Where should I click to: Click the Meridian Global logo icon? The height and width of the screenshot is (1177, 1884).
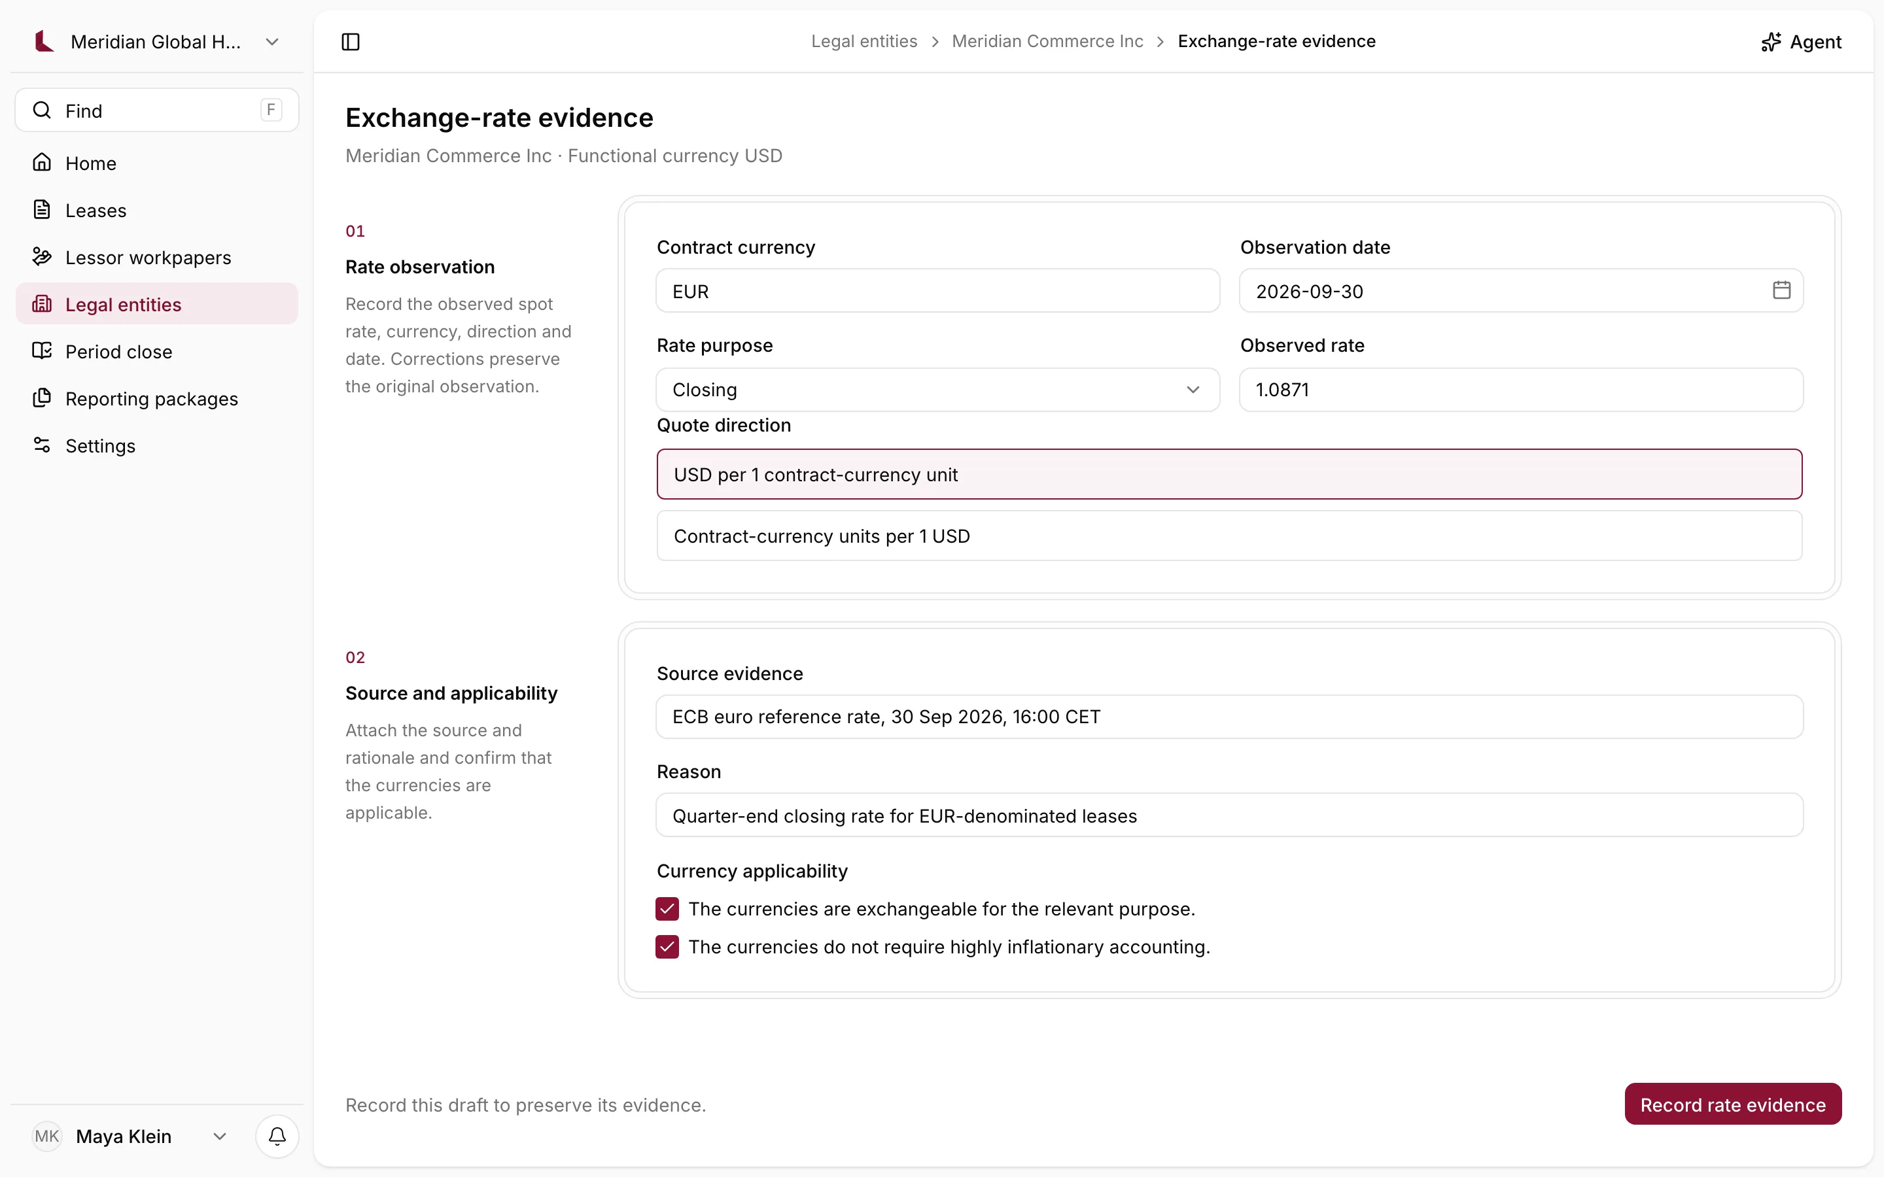pos(44,41)
